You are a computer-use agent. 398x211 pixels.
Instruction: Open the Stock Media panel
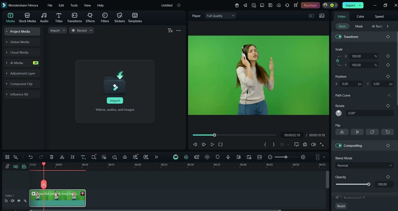click(27, 18)
